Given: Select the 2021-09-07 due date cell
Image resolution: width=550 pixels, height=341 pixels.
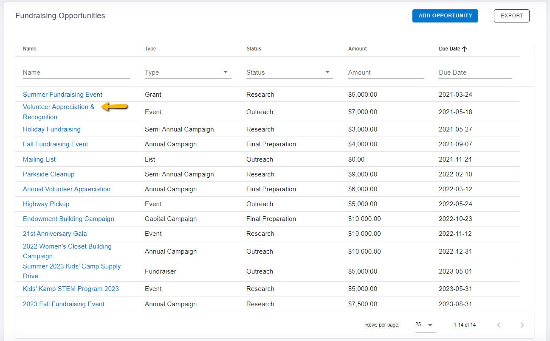Looking at the screenshot, I should pyautogui.click(x=455, y=144).
